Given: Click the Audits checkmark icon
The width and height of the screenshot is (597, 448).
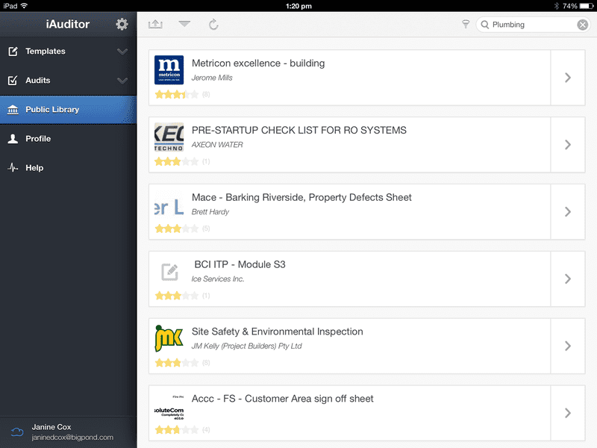Looking at the screenshot, I should [x=13, y=81].
